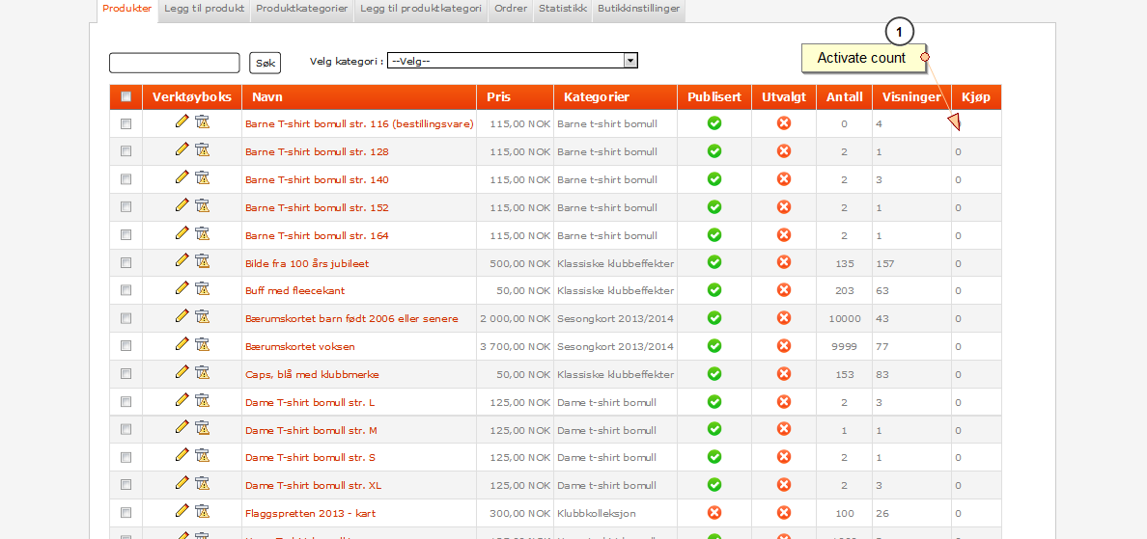Toggle Utvalgt cross for Caps, blå med klubbmerke
Screen dimensions: 1147x539
(x=783, y=373)
